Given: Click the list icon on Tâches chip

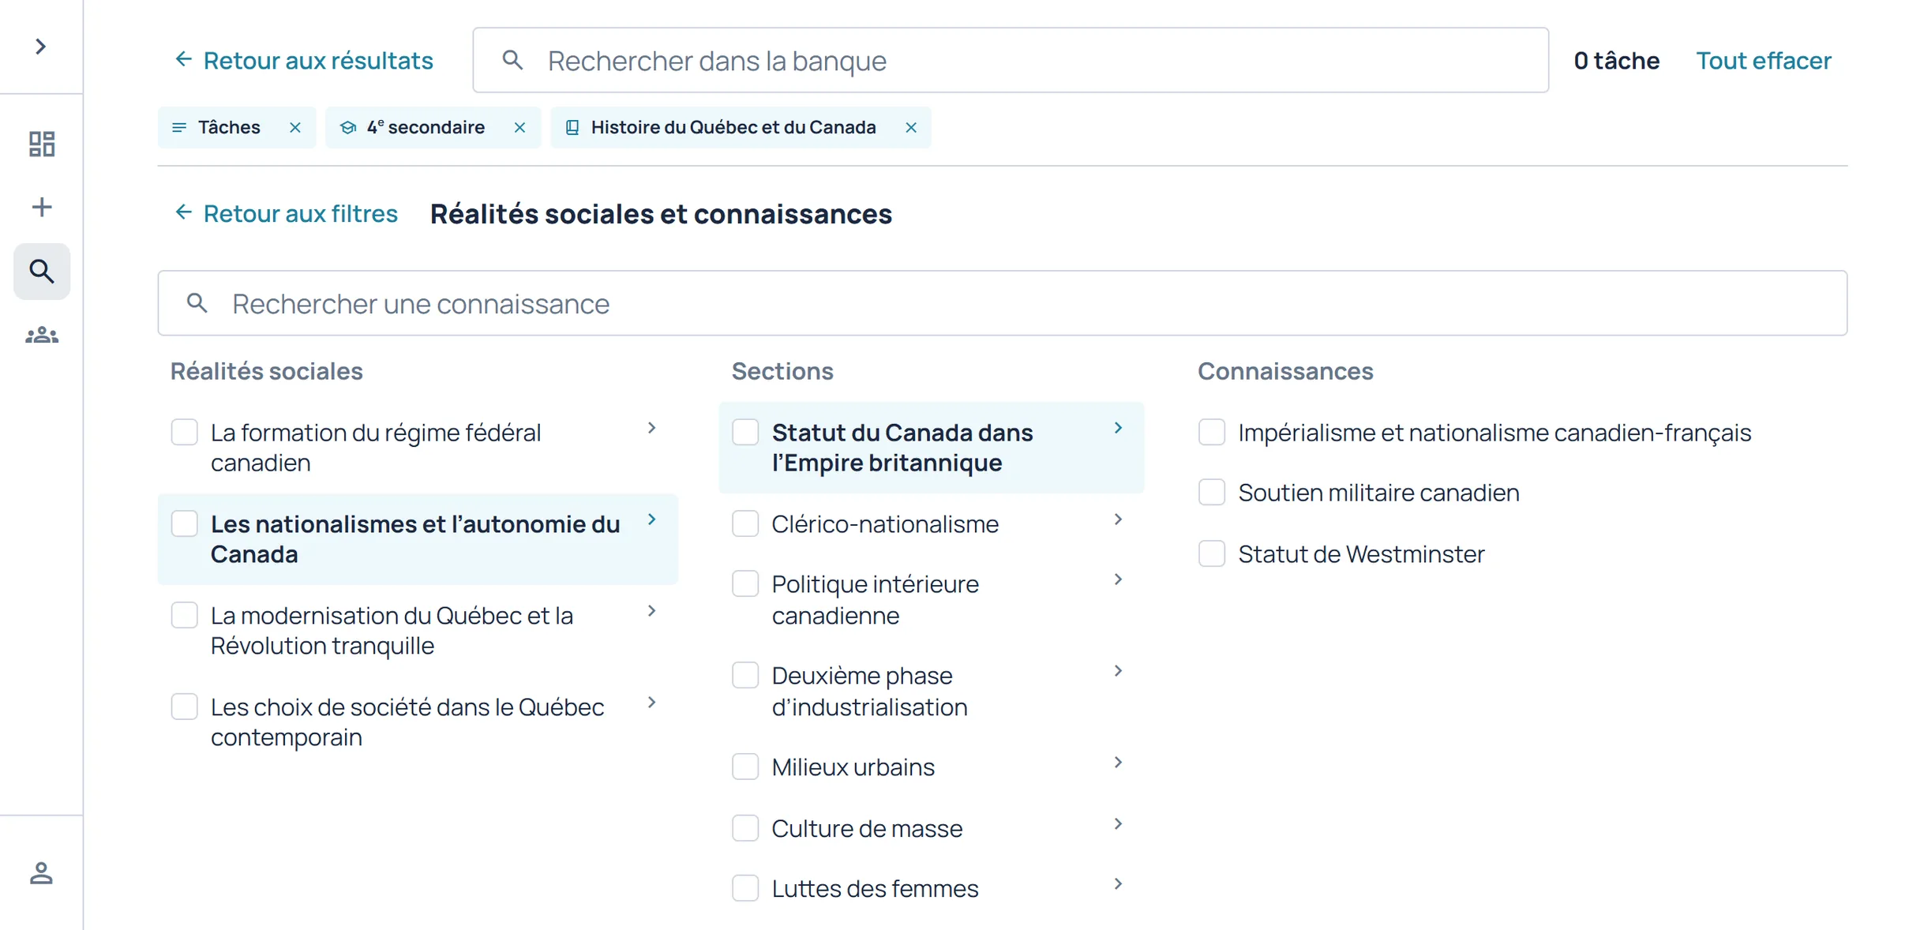Looking at the screenshot, I should (179, 128).
